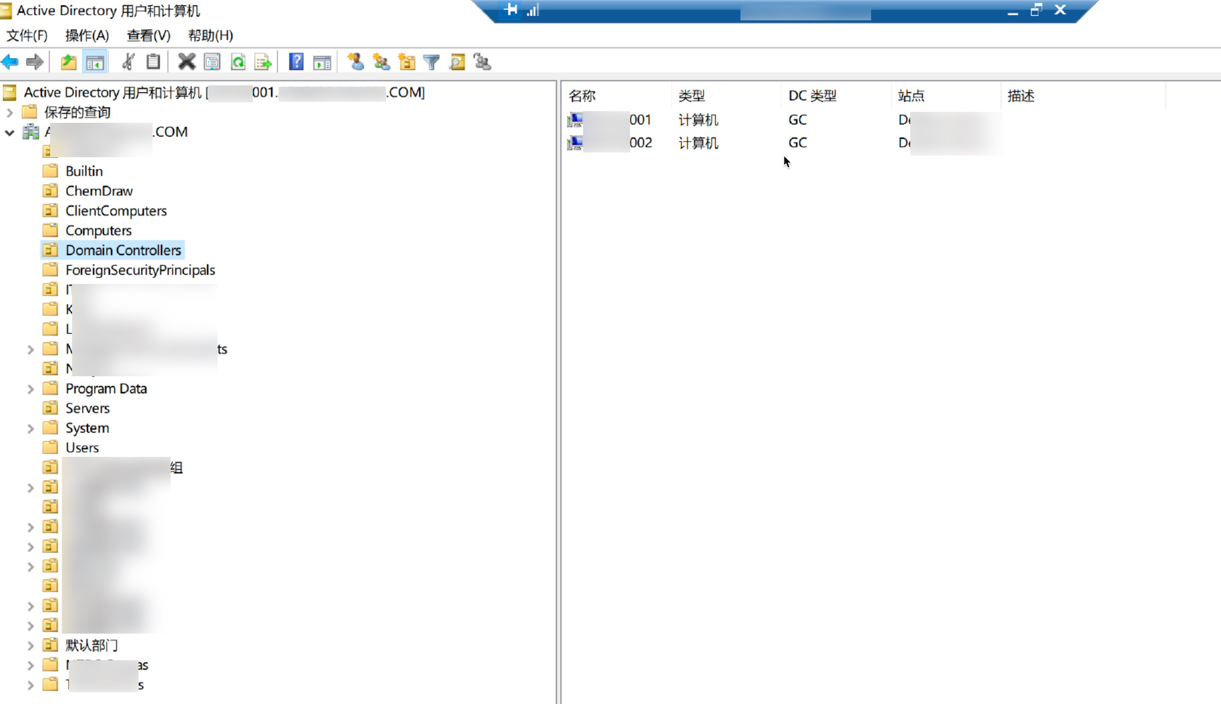The image size is (1221, 704).
Task: Toggle the Show/Hide Action Pane button
Action: [x=322, y=62]
